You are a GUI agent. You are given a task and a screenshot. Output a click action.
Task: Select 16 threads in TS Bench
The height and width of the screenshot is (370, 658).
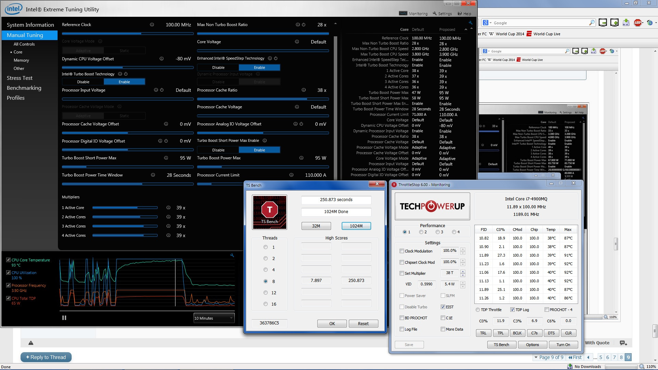[x=266, y=304]
